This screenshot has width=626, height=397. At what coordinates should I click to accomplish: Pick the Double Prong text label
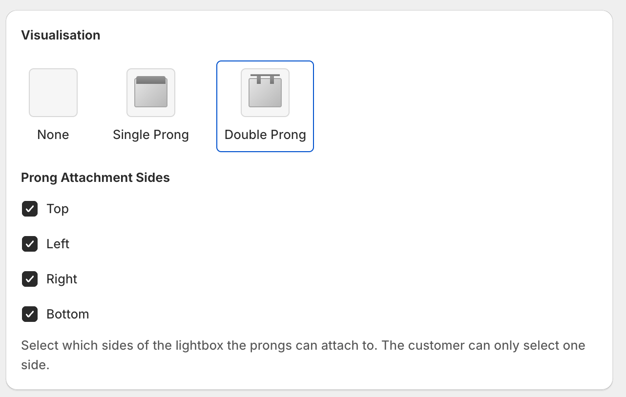click(265, 135)
